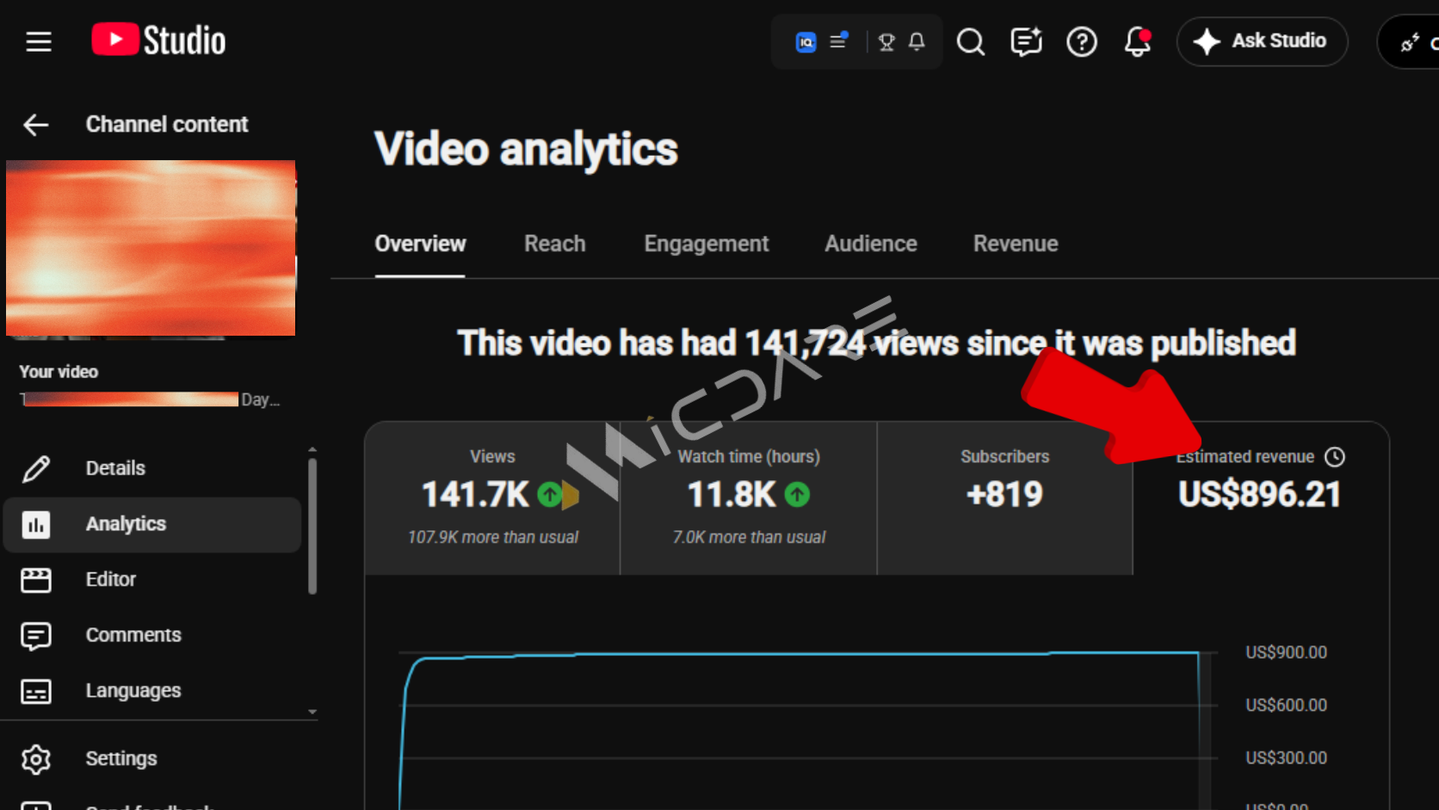Click the gear Settings icon
The width and height of the screenshot is (1439, 810).
pos(36,759)
